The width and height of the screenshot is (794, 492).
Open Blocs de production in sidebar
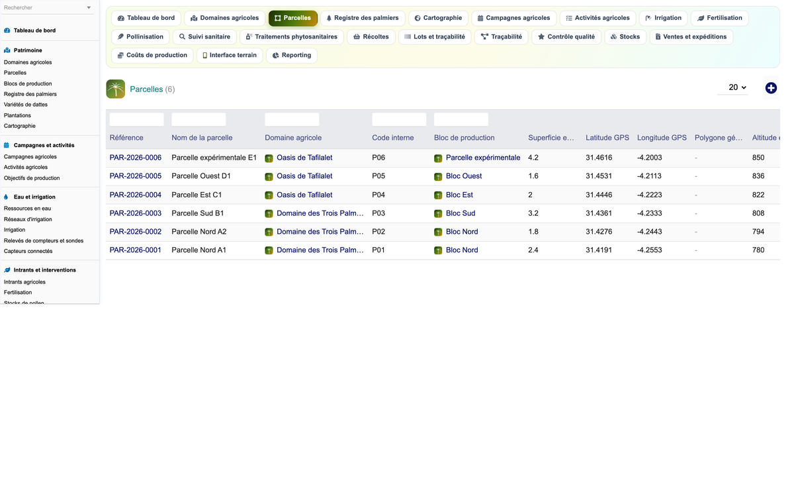point(28,83)
